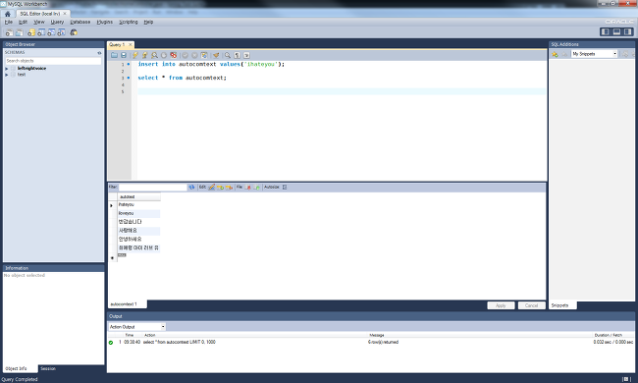Viewport: 638px width, 383px height.
Task: Insert a new row in result grid
Action: click(x=220, y=188)
